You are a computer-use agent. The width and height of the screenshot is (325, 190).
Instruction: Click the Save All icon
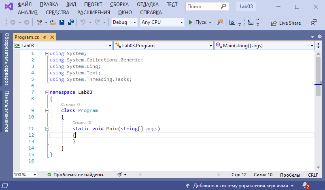pos(71,22)
